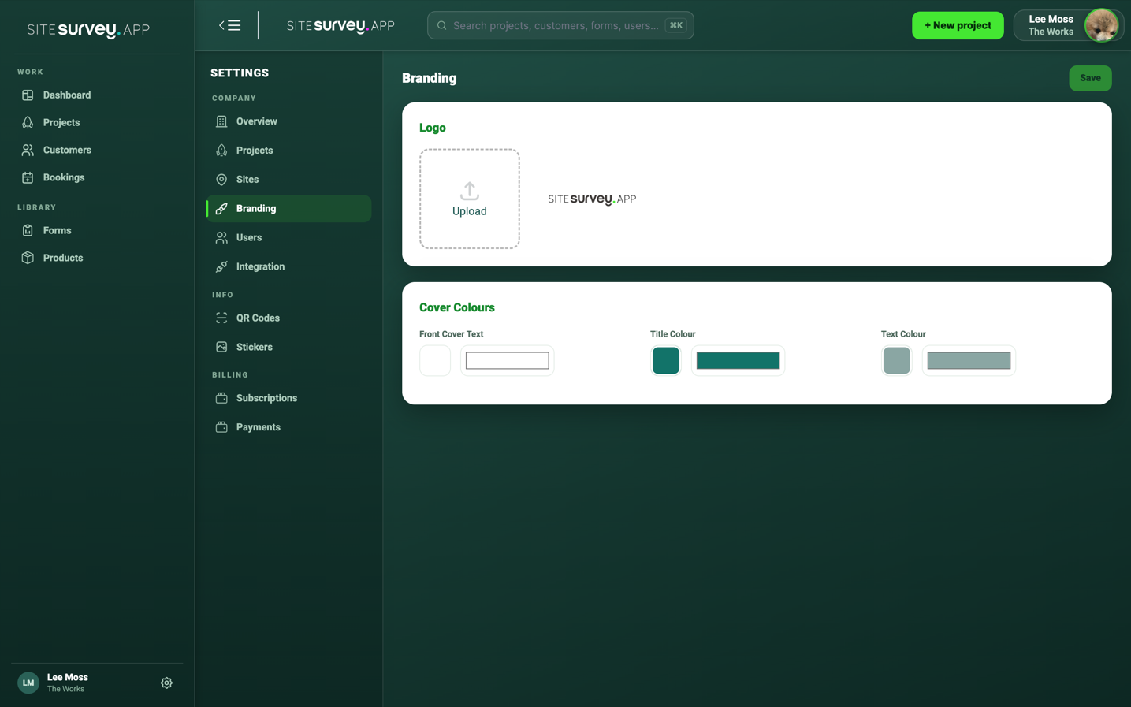Click the search projects input field

point(560,26)
